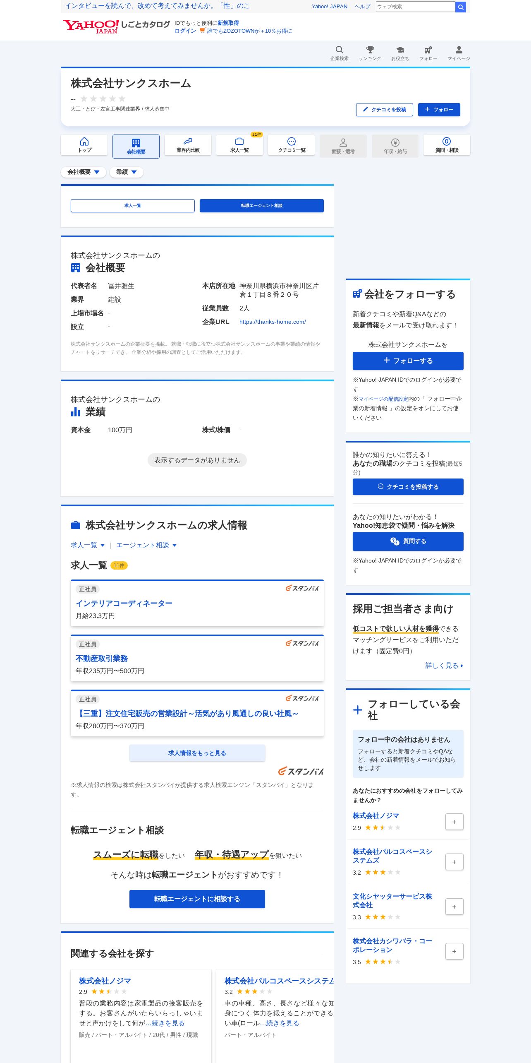Screen dimensions: 531x1063
Task: Expand the 業績 dropdown pill
Action: tap(127, 172)
